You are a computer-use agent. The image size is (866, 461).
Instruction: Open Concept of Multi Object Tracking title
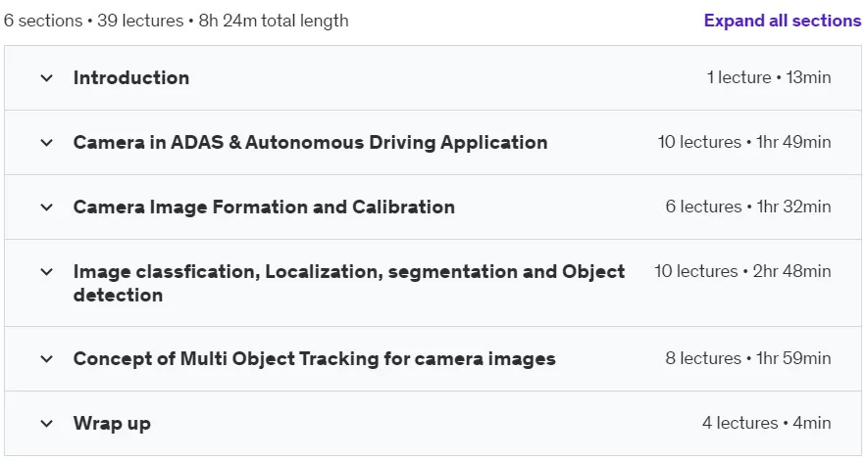pyautogui.click(x=314, y=358)
